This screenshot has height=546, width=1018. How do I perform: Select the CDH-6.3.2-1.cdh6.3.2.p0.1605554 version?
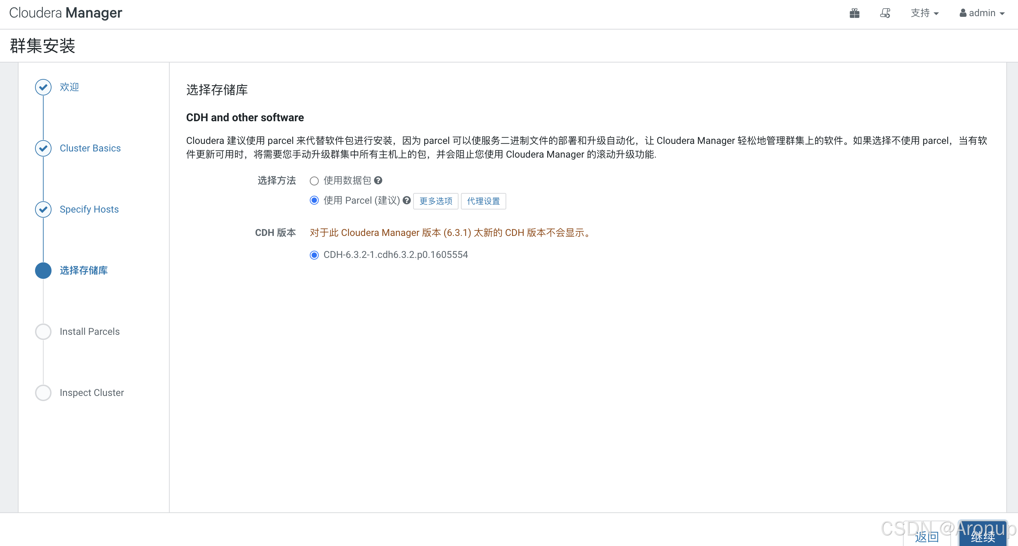[x=314, y=255]
